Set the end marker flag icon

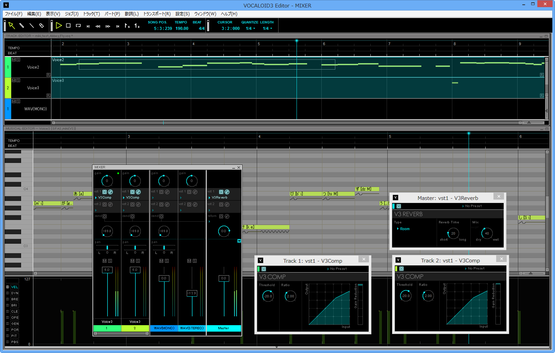pos(137,25)
